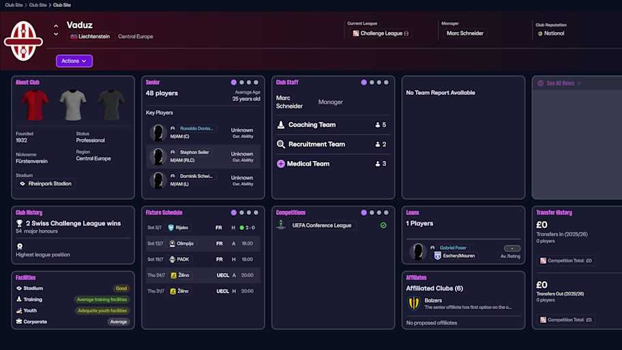Select the last page dot in Club Staff panel
Viewport: 622px width, 350px height.
[x=386, y=83]
